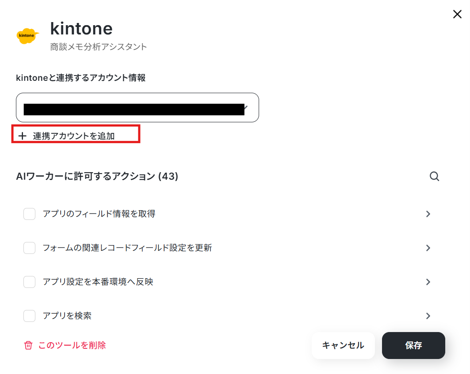Viewport: 470px width, 374px height.
Task: Expand フォームの関連レコードフィールド設定を更新 chevron
Action: [428, 248]
